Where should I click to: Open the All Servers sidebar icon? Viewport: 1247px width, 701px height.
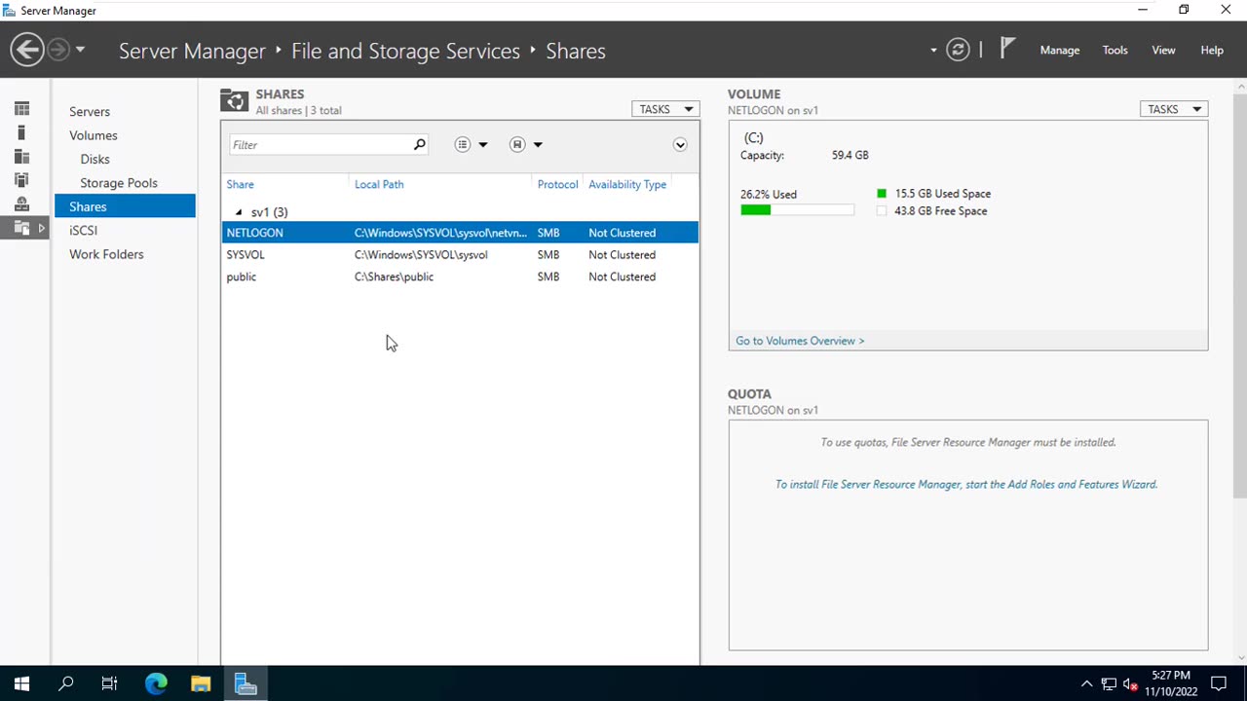(x=21, y=157)
